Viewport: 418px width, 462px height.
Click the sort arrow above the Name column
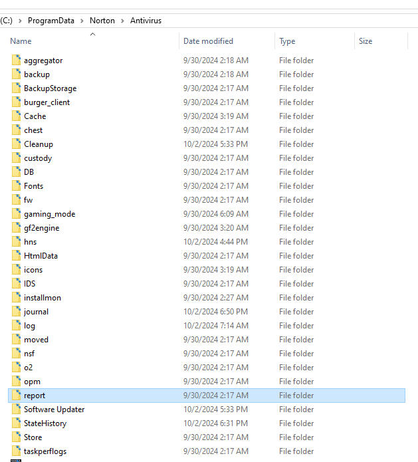pos(92,34)
